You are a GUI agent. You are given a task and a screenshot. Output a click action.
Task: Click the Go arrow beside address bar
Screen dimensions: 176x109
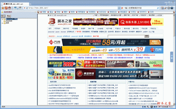[119, 8]
